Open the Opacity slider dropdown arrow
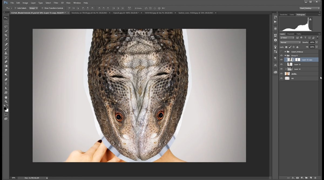This screenshot has height=180, width=324. click(316, 42)
